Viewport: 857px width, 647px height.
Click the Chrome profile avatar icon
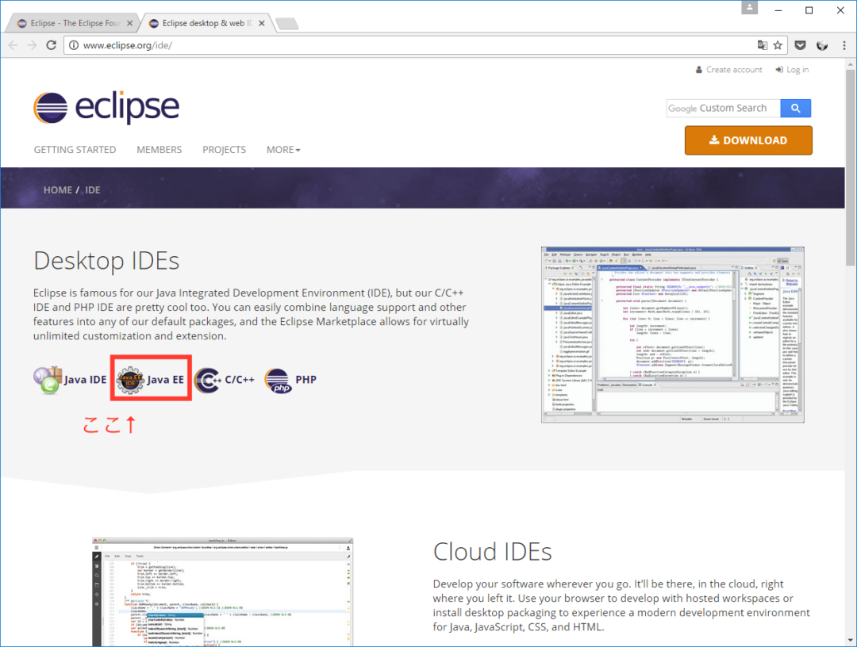pos(749,8)
